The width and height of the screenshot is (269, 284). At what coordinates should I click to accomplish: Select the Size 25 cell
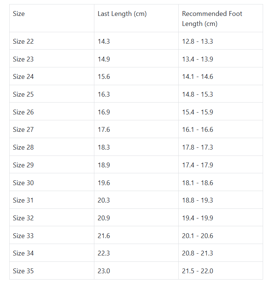23,94
